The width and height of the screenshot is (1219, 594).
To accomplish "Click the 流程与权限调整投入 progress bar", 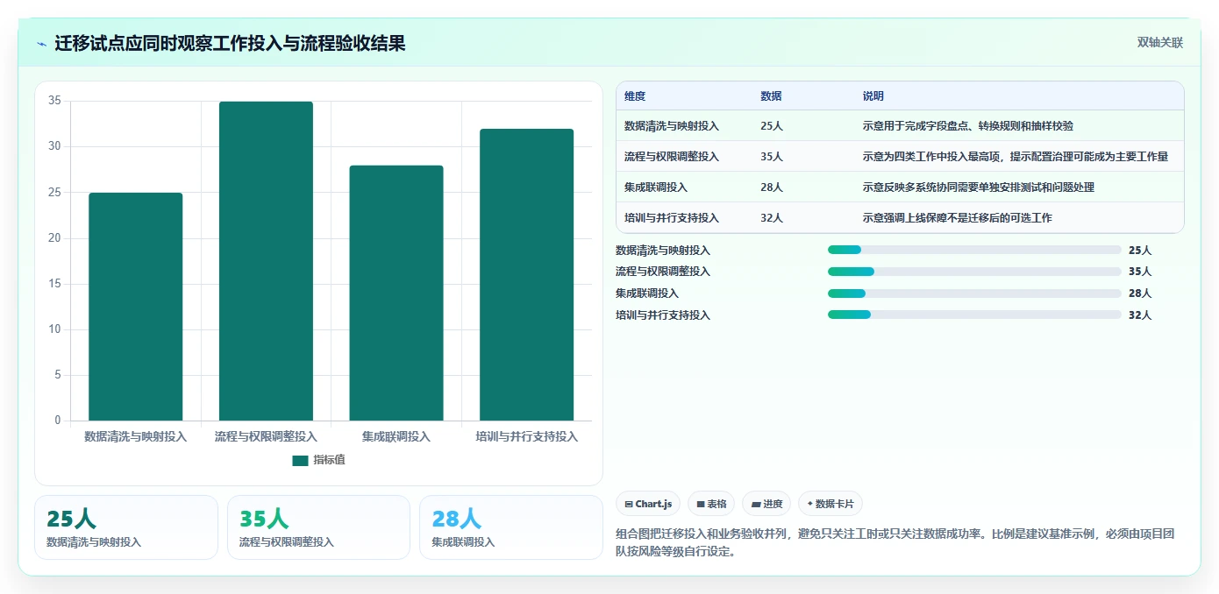I will pyautogui.click(x=974, y=272).
